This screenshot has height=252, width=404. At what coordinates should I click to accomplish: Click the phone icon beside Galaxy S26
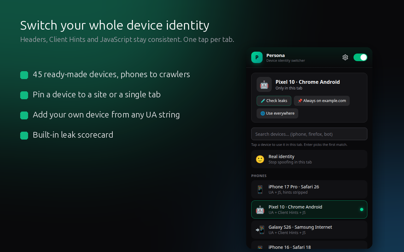(260, 230)
